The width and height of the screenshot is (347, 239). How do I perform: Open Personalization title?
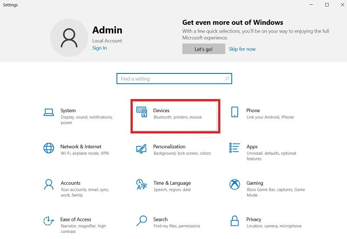(169, 146)
